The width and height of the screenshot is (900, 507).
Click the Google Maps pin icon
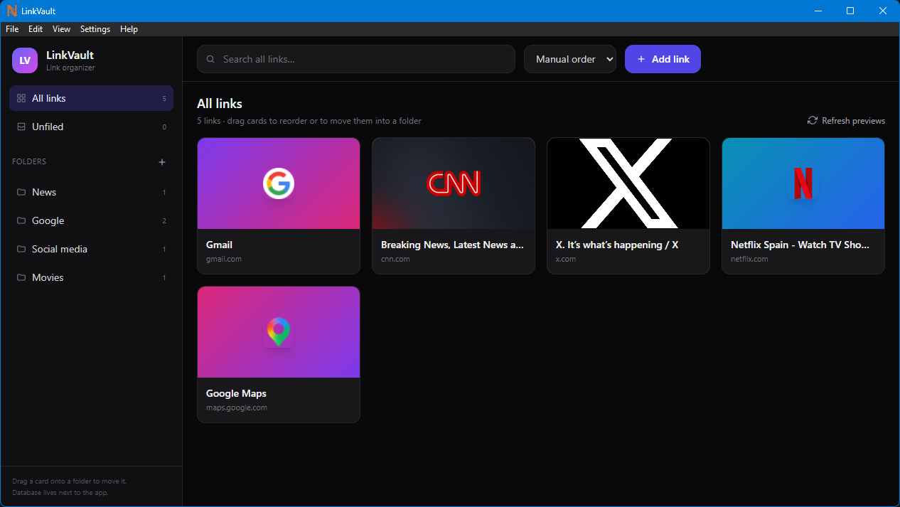279,332
